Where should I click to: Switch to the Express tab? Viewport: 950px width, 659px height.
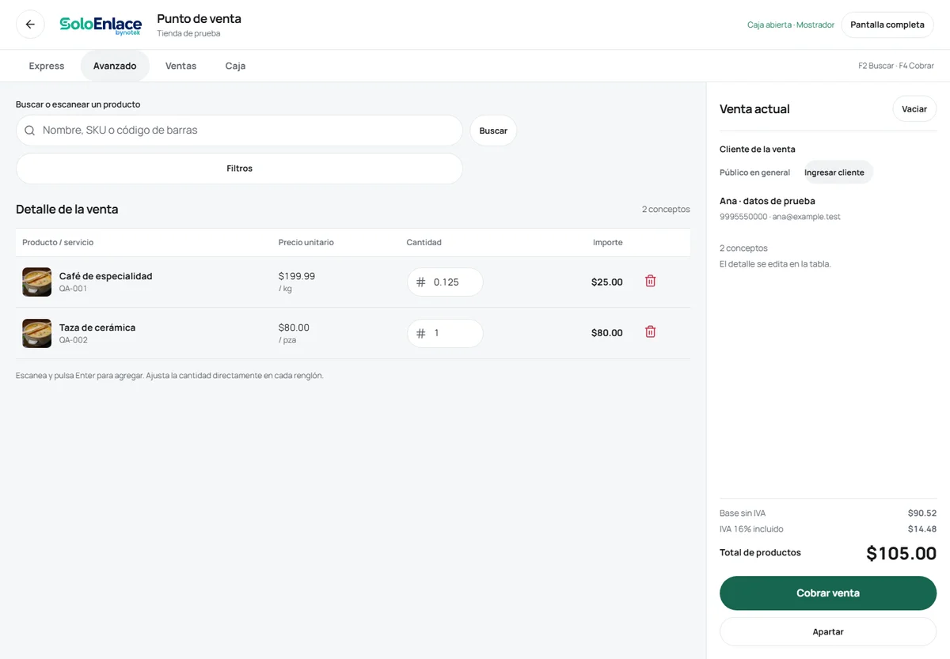[x=47, y=66]
